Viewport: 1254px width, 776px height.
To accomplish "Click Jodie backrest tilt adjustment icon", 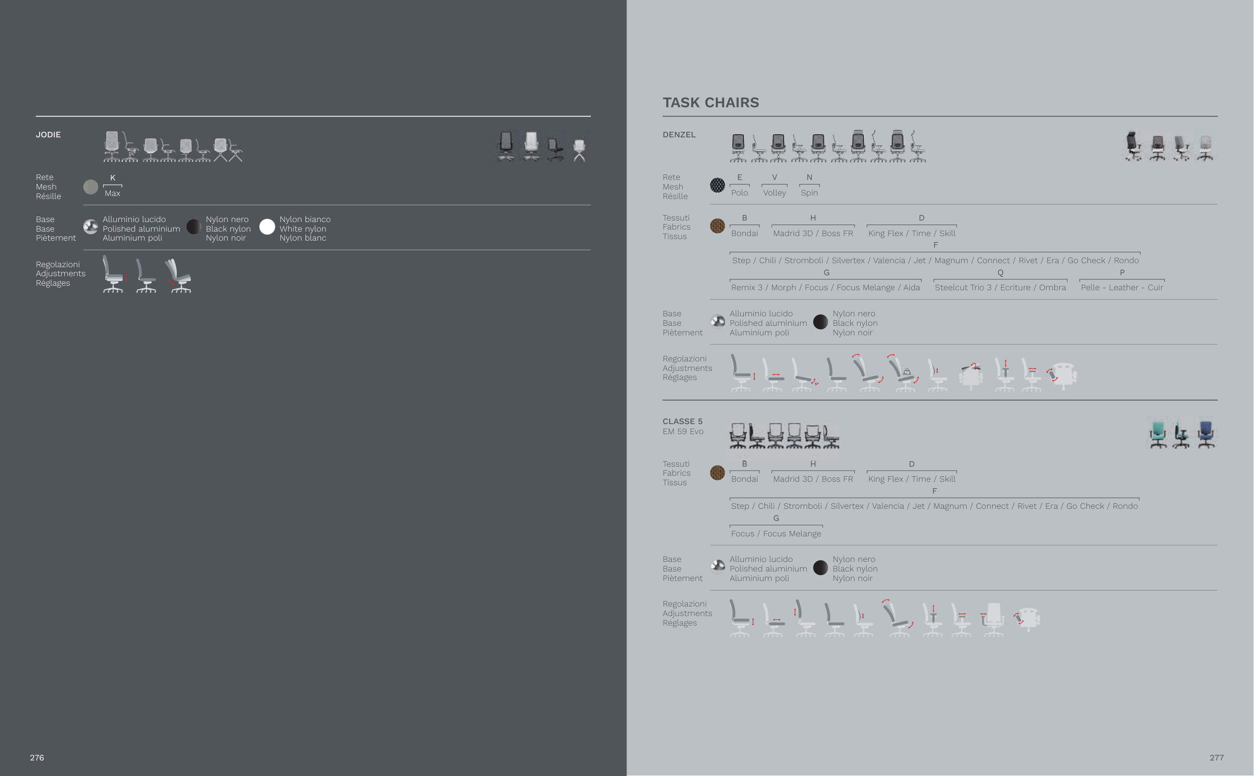I will [x=179, y=276].
